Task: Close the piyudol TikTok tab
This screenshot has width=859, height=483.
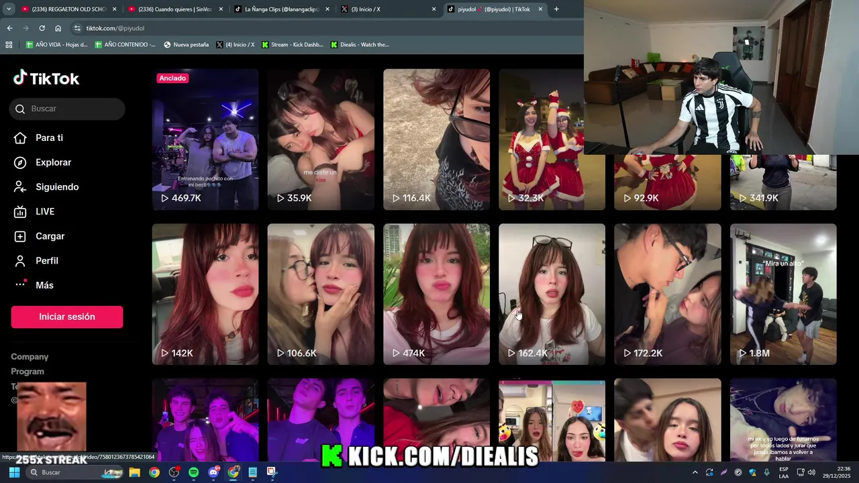Action: coord(540,9)
